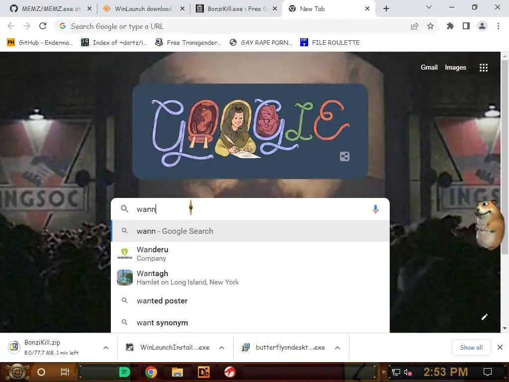509x382 pixels.
Task: Close the MEMZ/MEMZ.exe tab
Action: [89, 9]
